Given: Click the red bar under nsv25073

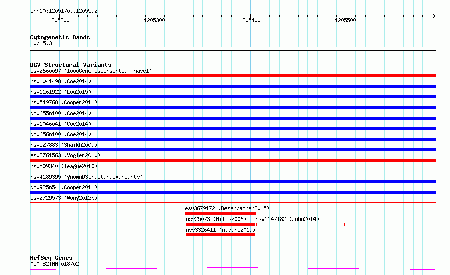Looking at the screenshot, I should (220, 224).
